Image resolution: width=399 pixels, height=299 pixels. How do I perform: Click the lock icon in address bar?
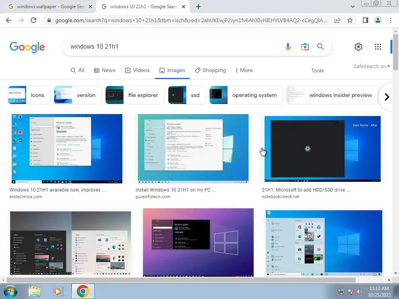tap(49, 20)
